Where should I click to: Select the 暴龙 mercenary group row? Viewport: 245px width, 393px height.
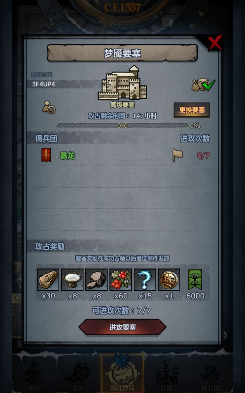tap(122, 156)
